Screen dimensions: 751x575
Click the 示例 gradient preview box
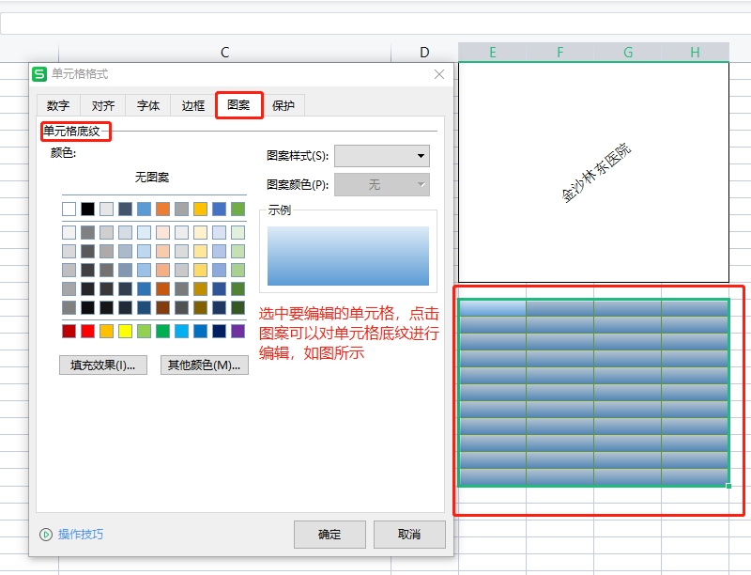coord(348,256)
